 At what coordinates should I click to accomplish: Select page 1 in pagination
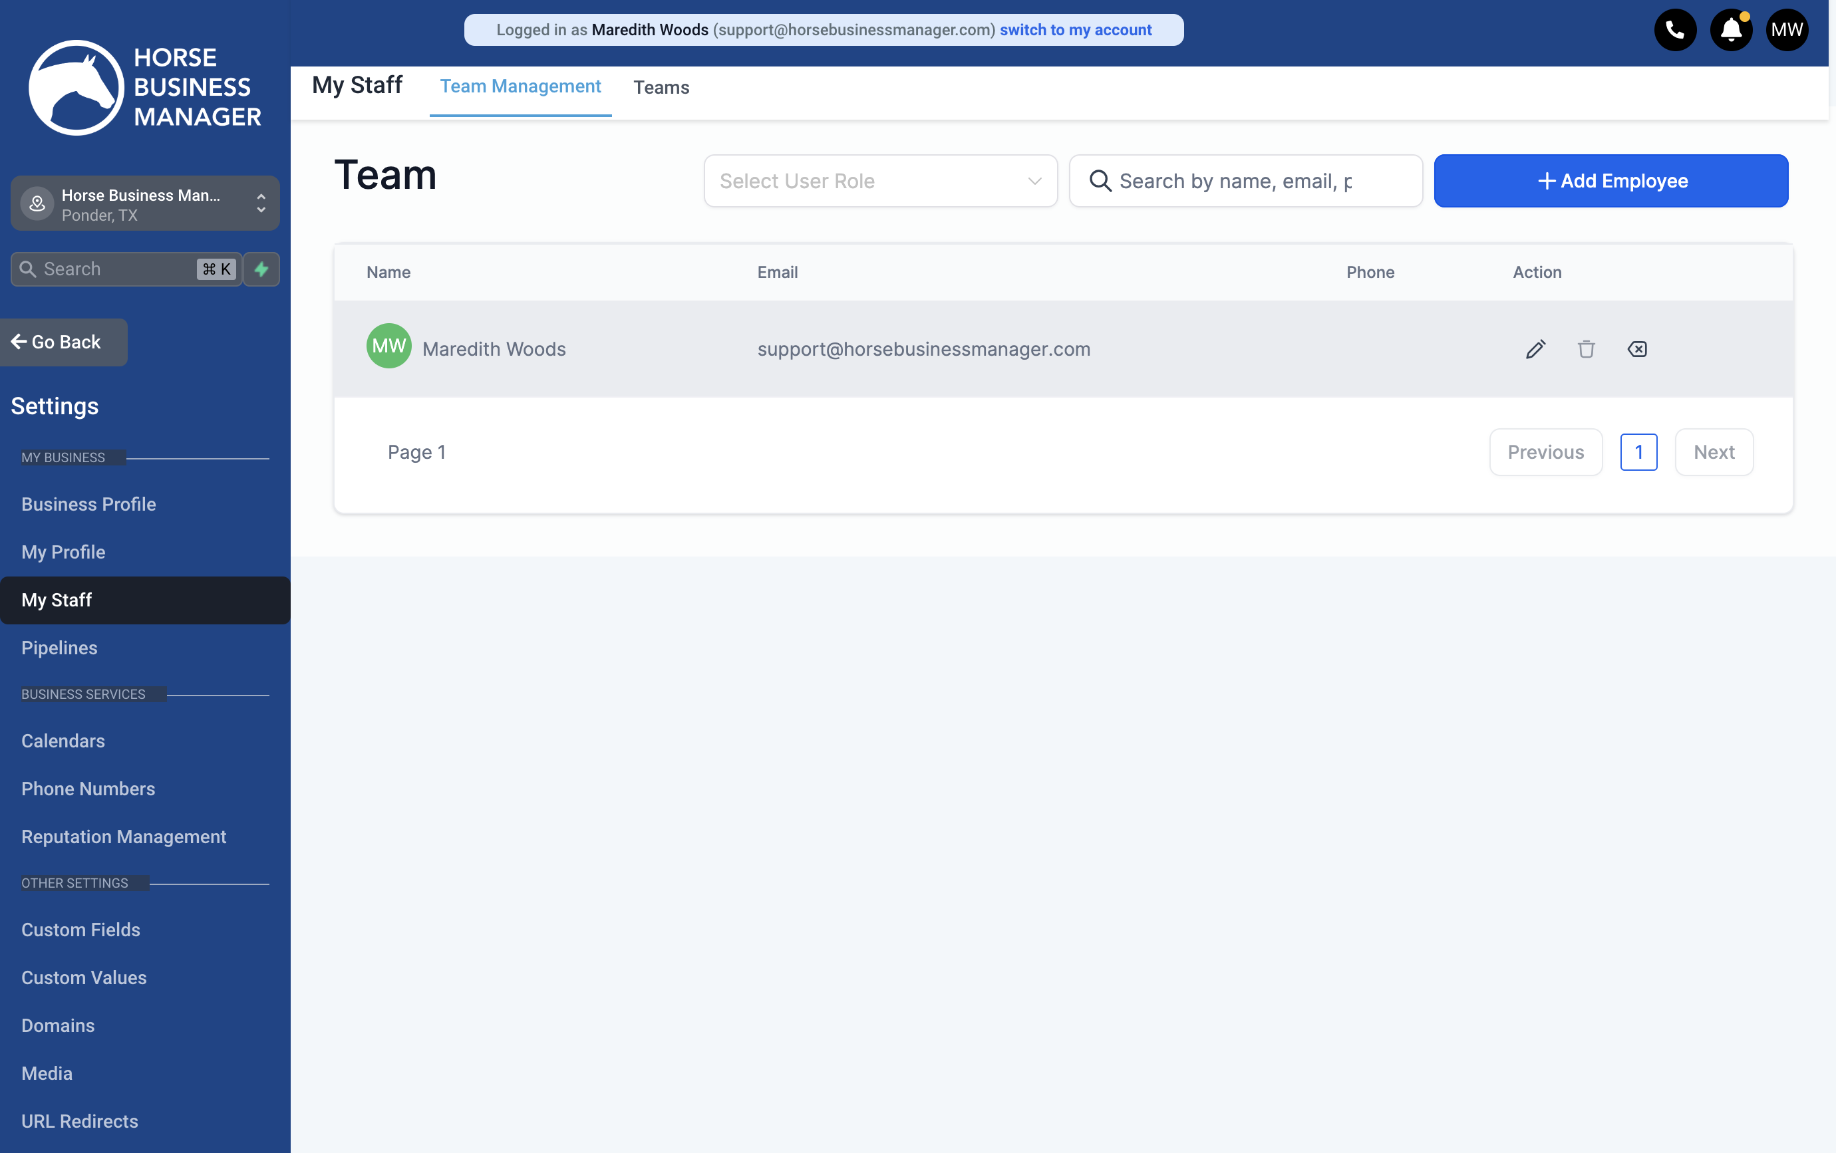pyautogui.click(x=1638, y=453)
